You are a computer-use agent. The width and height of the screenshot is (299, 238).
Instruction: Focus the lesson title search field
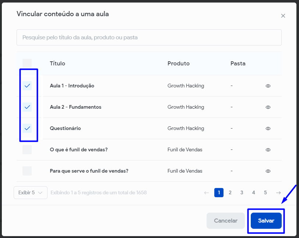coord(149,37)
